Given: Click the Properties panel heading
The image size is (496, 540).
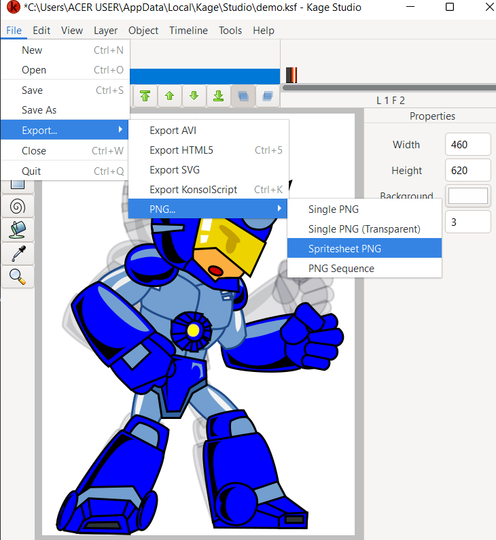Looking at the screenshot, I should tap(432, 116).
